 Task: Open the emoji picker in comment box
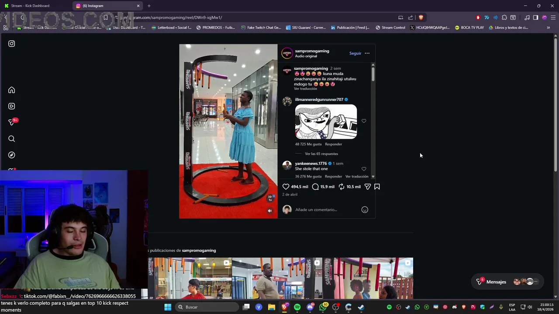365,210
